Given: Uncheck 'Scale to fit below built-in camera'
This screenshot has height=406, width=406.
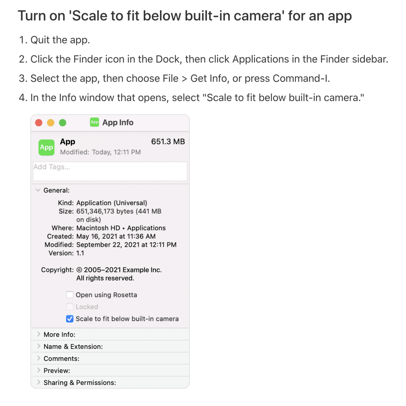Looking at the screenshot, I should coord(70,319).
